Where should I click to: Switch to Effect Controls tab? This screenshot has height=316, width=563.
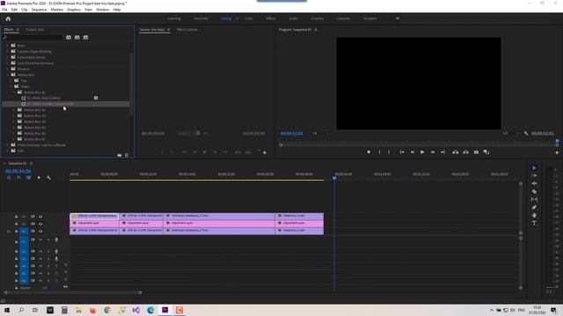pos(187,29)
